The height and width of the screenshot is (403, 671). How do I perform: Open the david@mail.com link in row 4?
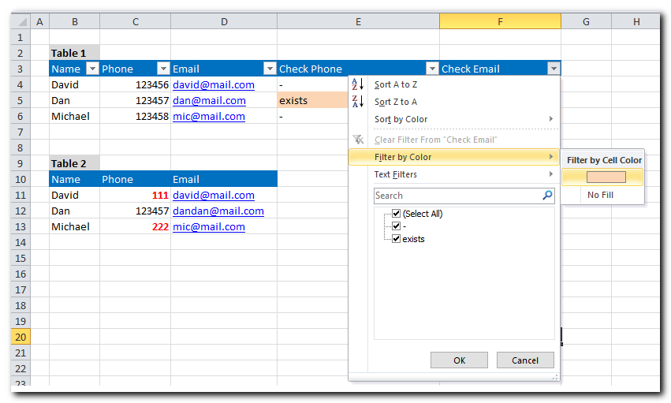214,84
